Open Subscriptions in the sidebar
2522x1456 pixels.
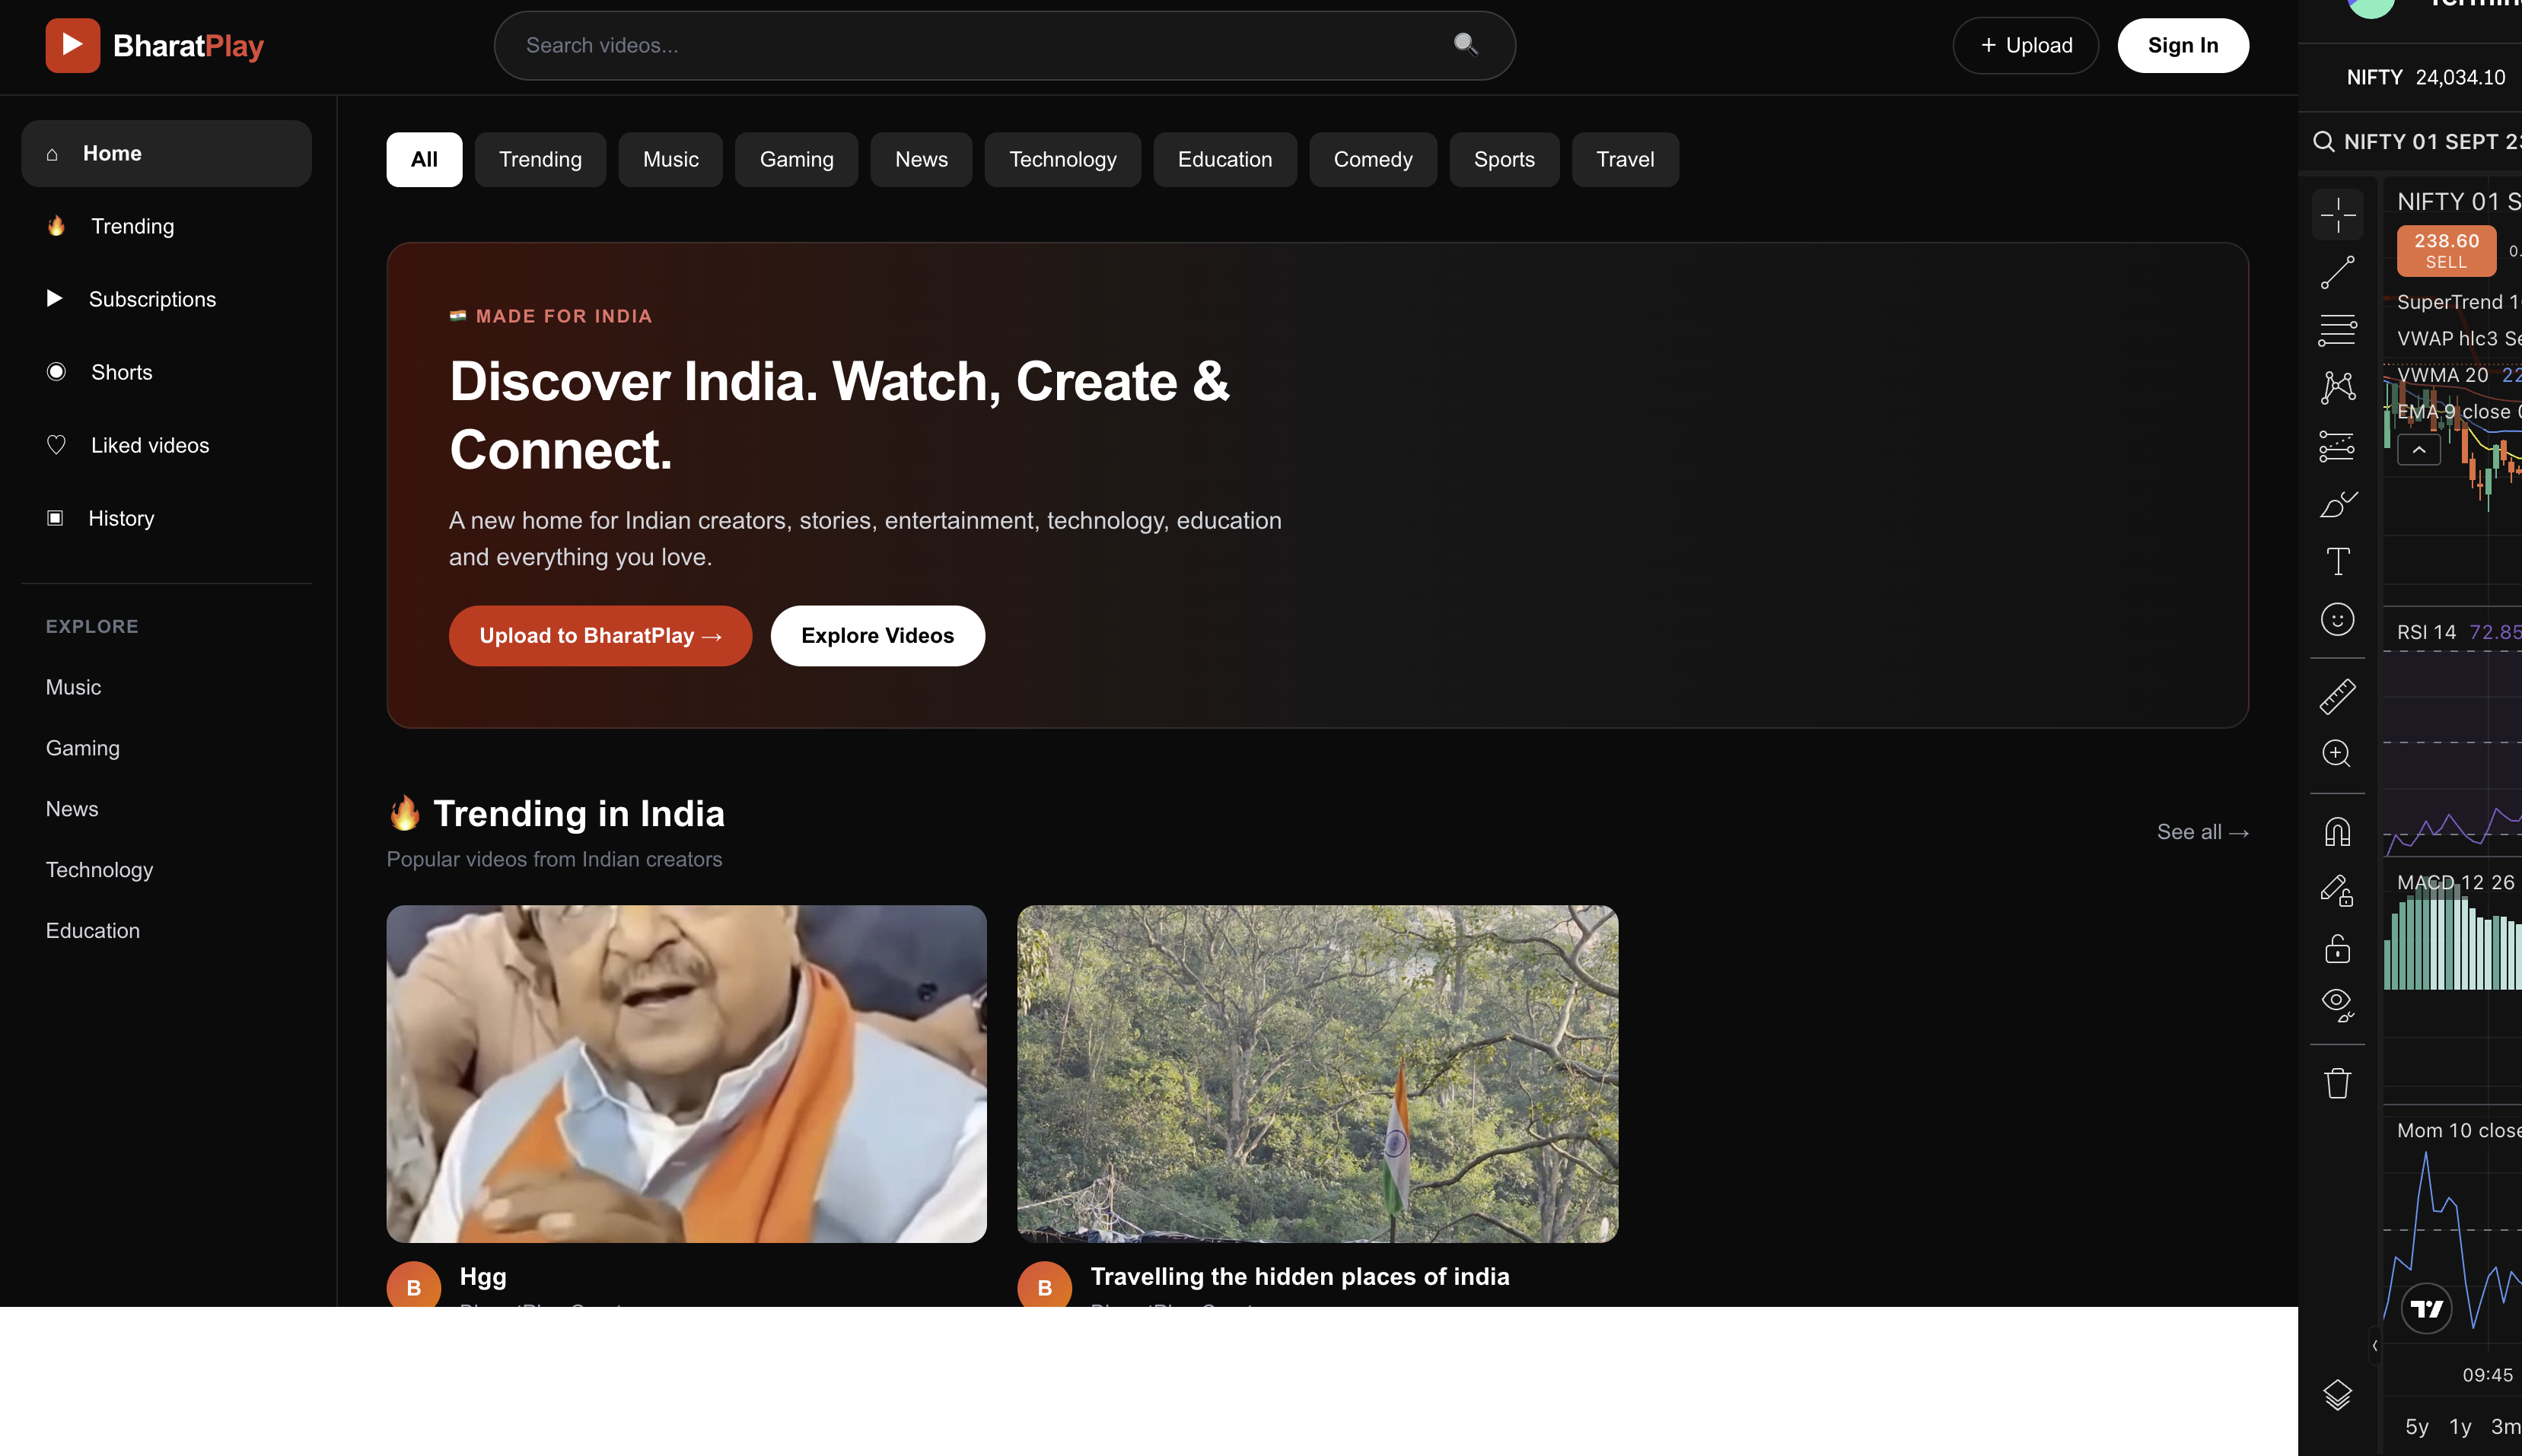click(x=166, y=299)
